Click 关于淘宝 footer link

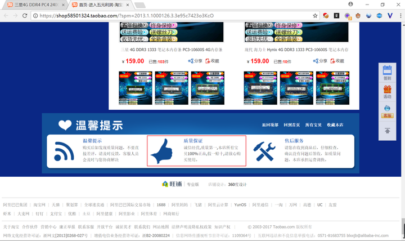pyautogui.click(x=11, y=227)
